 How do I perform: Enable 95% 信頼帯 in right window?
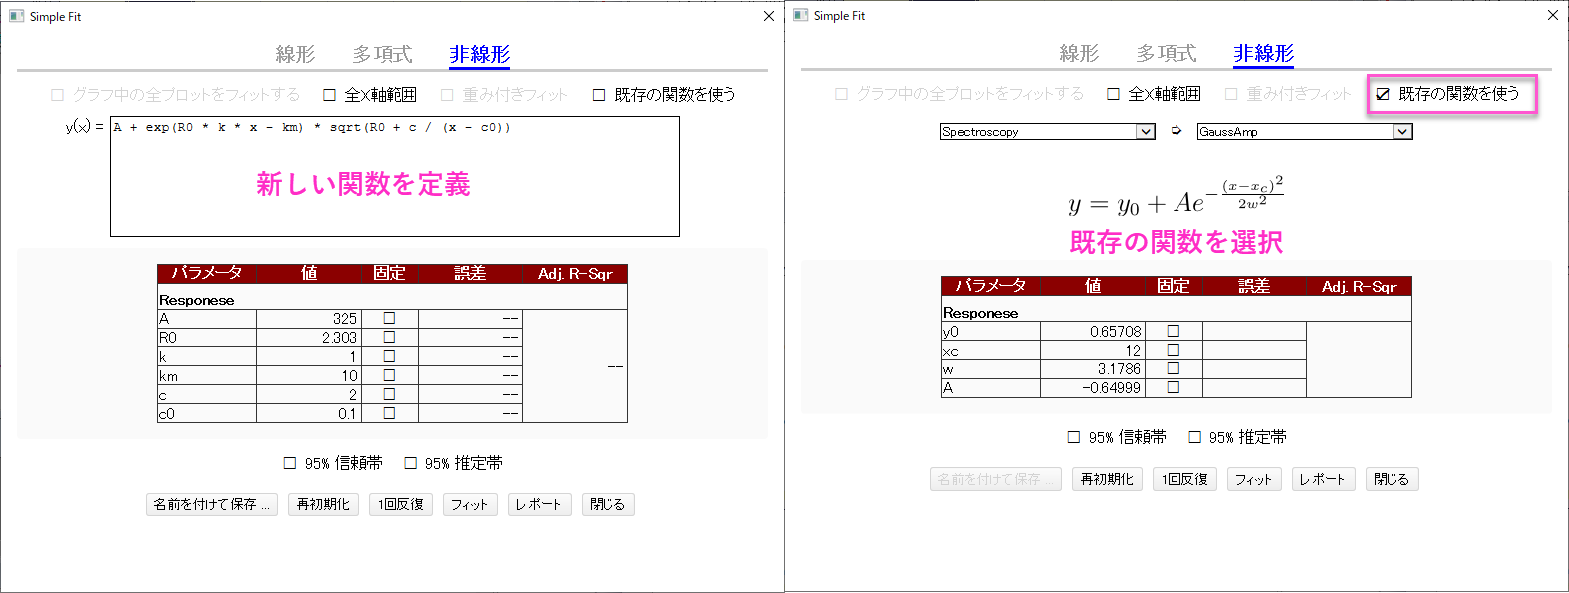pos(1074,437)
